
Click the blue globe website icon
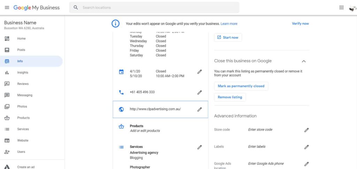121,109
